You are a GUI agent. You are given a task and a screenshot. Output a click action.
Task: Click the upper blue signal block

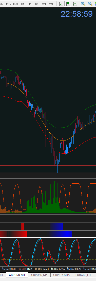(x=56, y=226)
